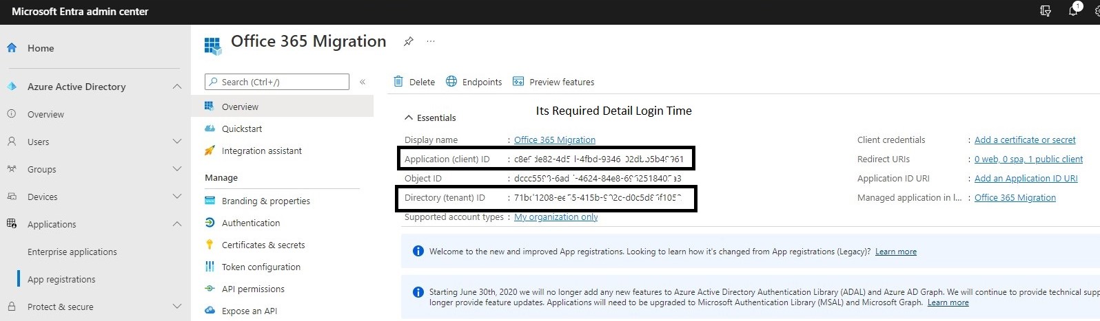
Task: Click Add a certificate or secret link
Action: (1025, 140)
